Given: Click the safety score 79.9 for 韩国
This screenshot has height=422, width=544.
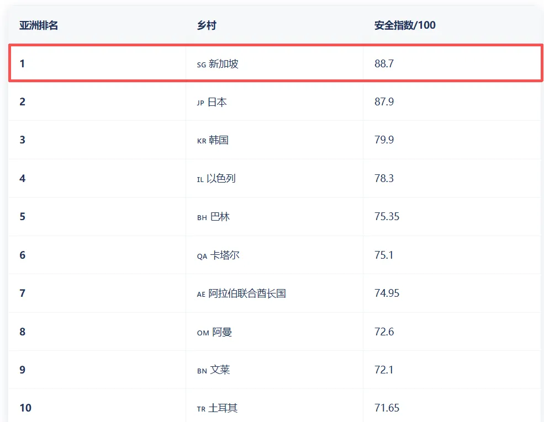Looking at the screenshot, I should click(x=384, y=140).
